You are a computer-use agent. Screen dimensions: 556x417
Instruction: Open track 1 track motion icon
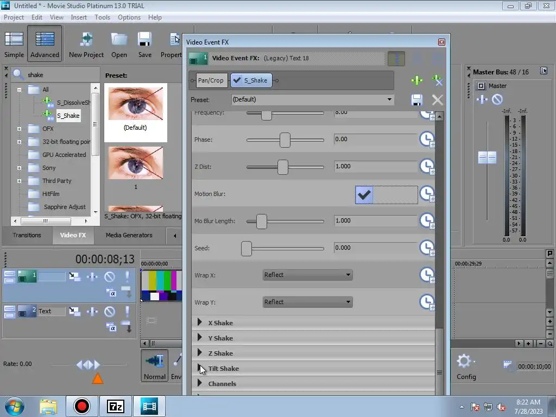pos(75,276)
